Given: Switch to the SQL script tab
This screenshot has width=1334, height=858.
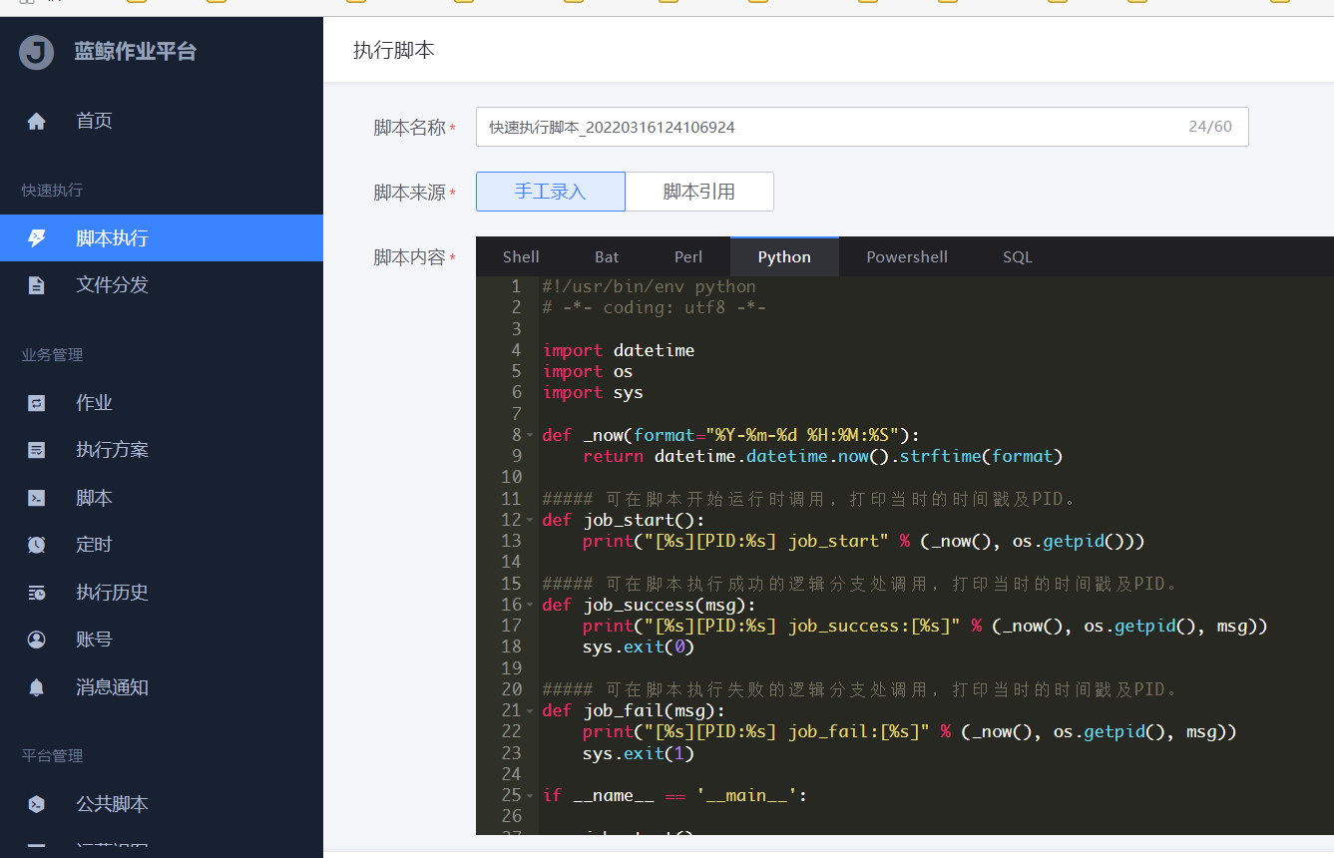Looking at the screenshot, I should click(x=1018, y=256).
